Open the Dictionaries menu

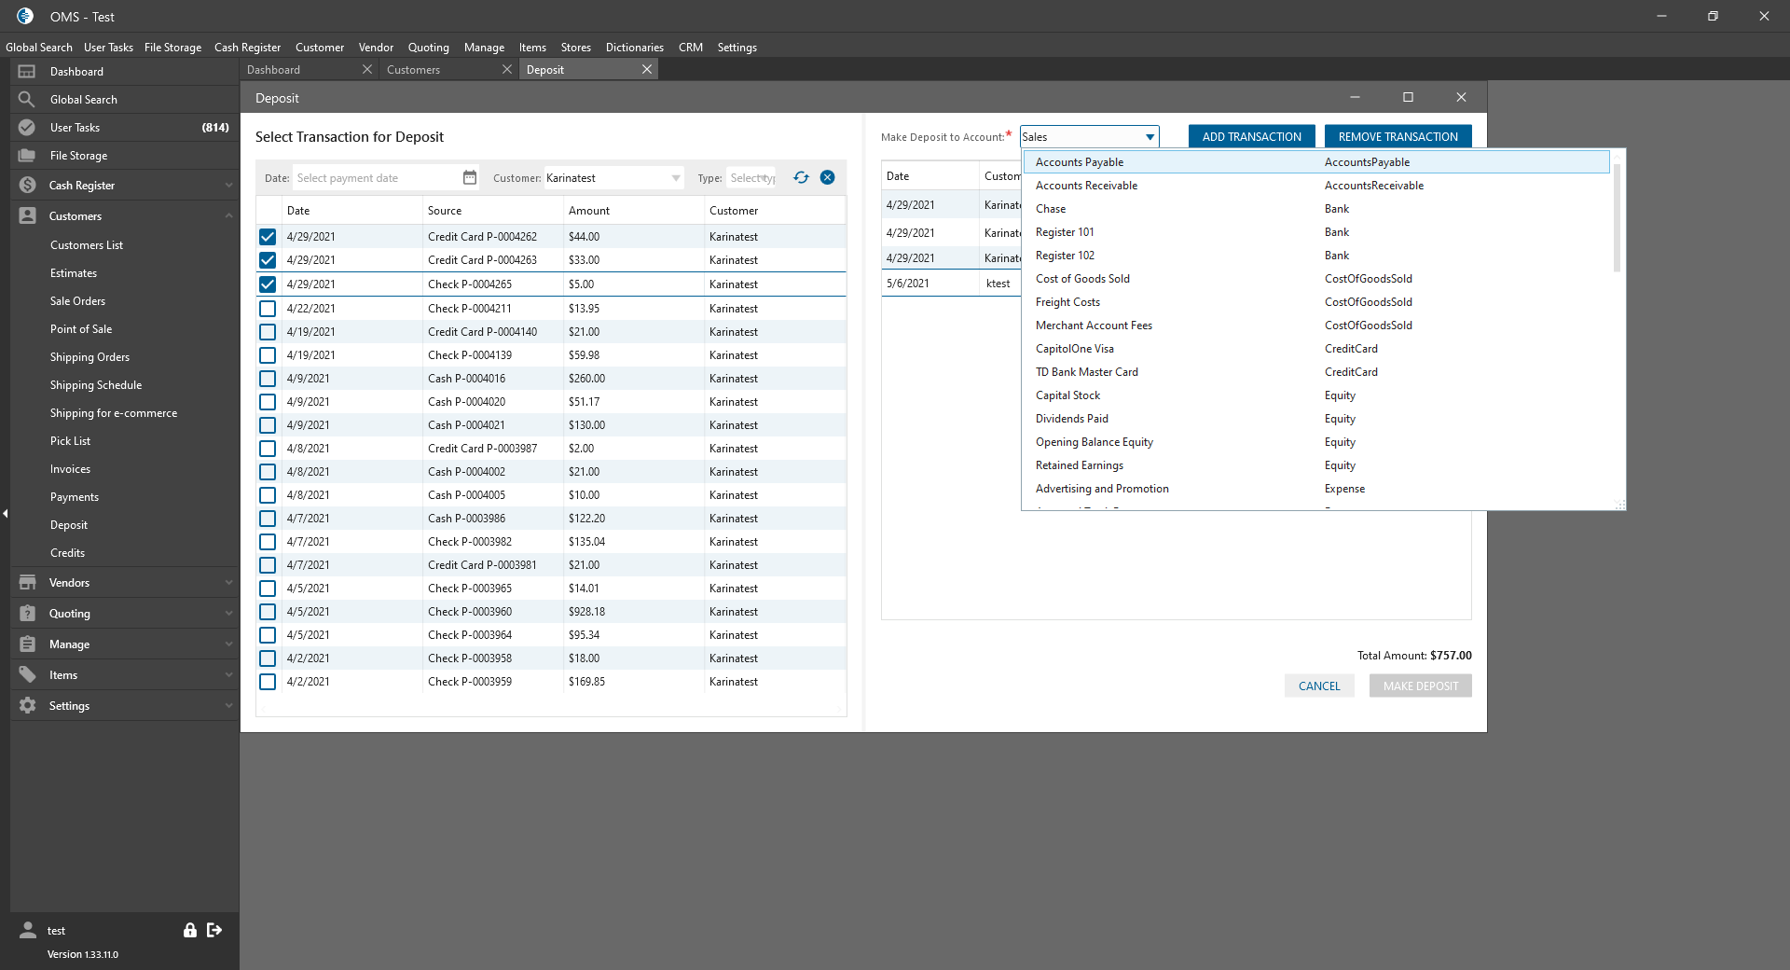coord(634,48)
